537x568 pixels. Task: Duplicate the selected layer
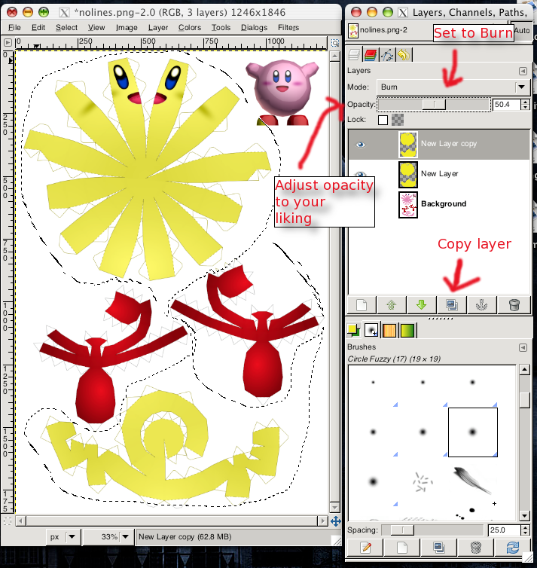pyautogui.click(x=452, y=305)
